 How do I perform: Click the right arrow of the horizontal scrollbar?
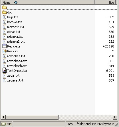pos(115,117)
